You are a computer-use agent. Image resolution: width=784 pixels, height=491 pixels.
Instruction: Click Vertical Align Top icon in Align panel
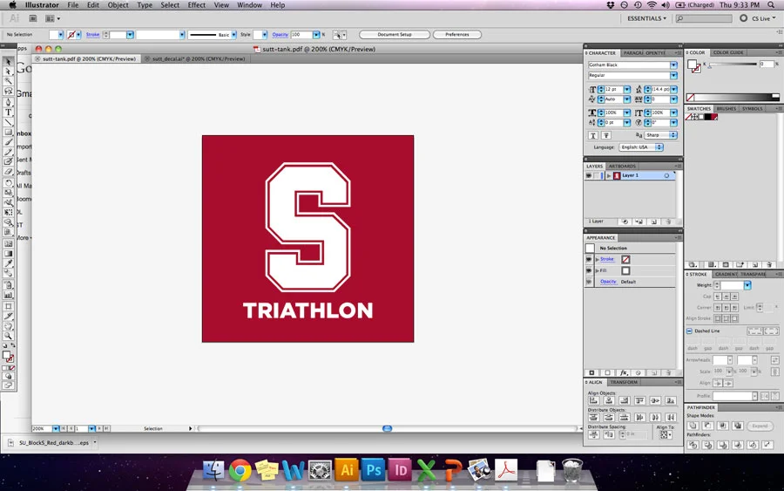tap(639, 400)
